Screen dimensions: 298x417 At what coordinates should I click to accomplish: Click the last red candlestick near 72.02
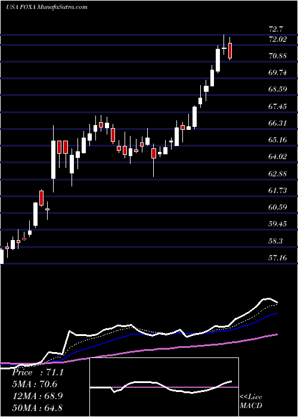click(x=230, y=50)
